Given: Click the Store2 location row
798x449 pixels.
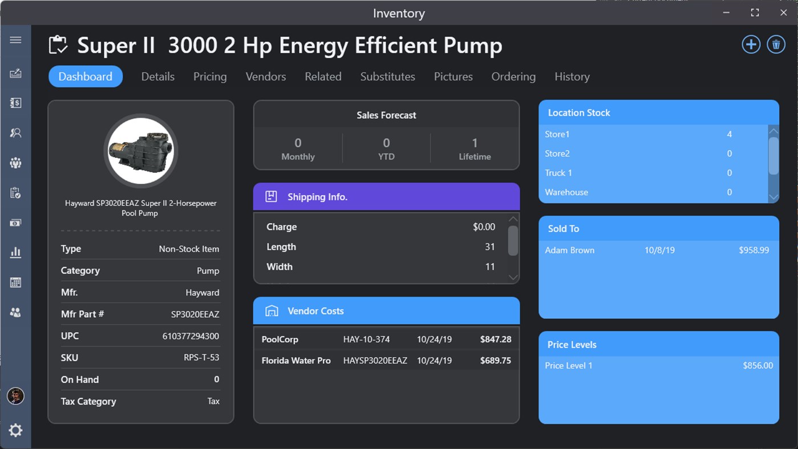Looking at the screenshot, I should pyautogui.click(x=653, y=153).
